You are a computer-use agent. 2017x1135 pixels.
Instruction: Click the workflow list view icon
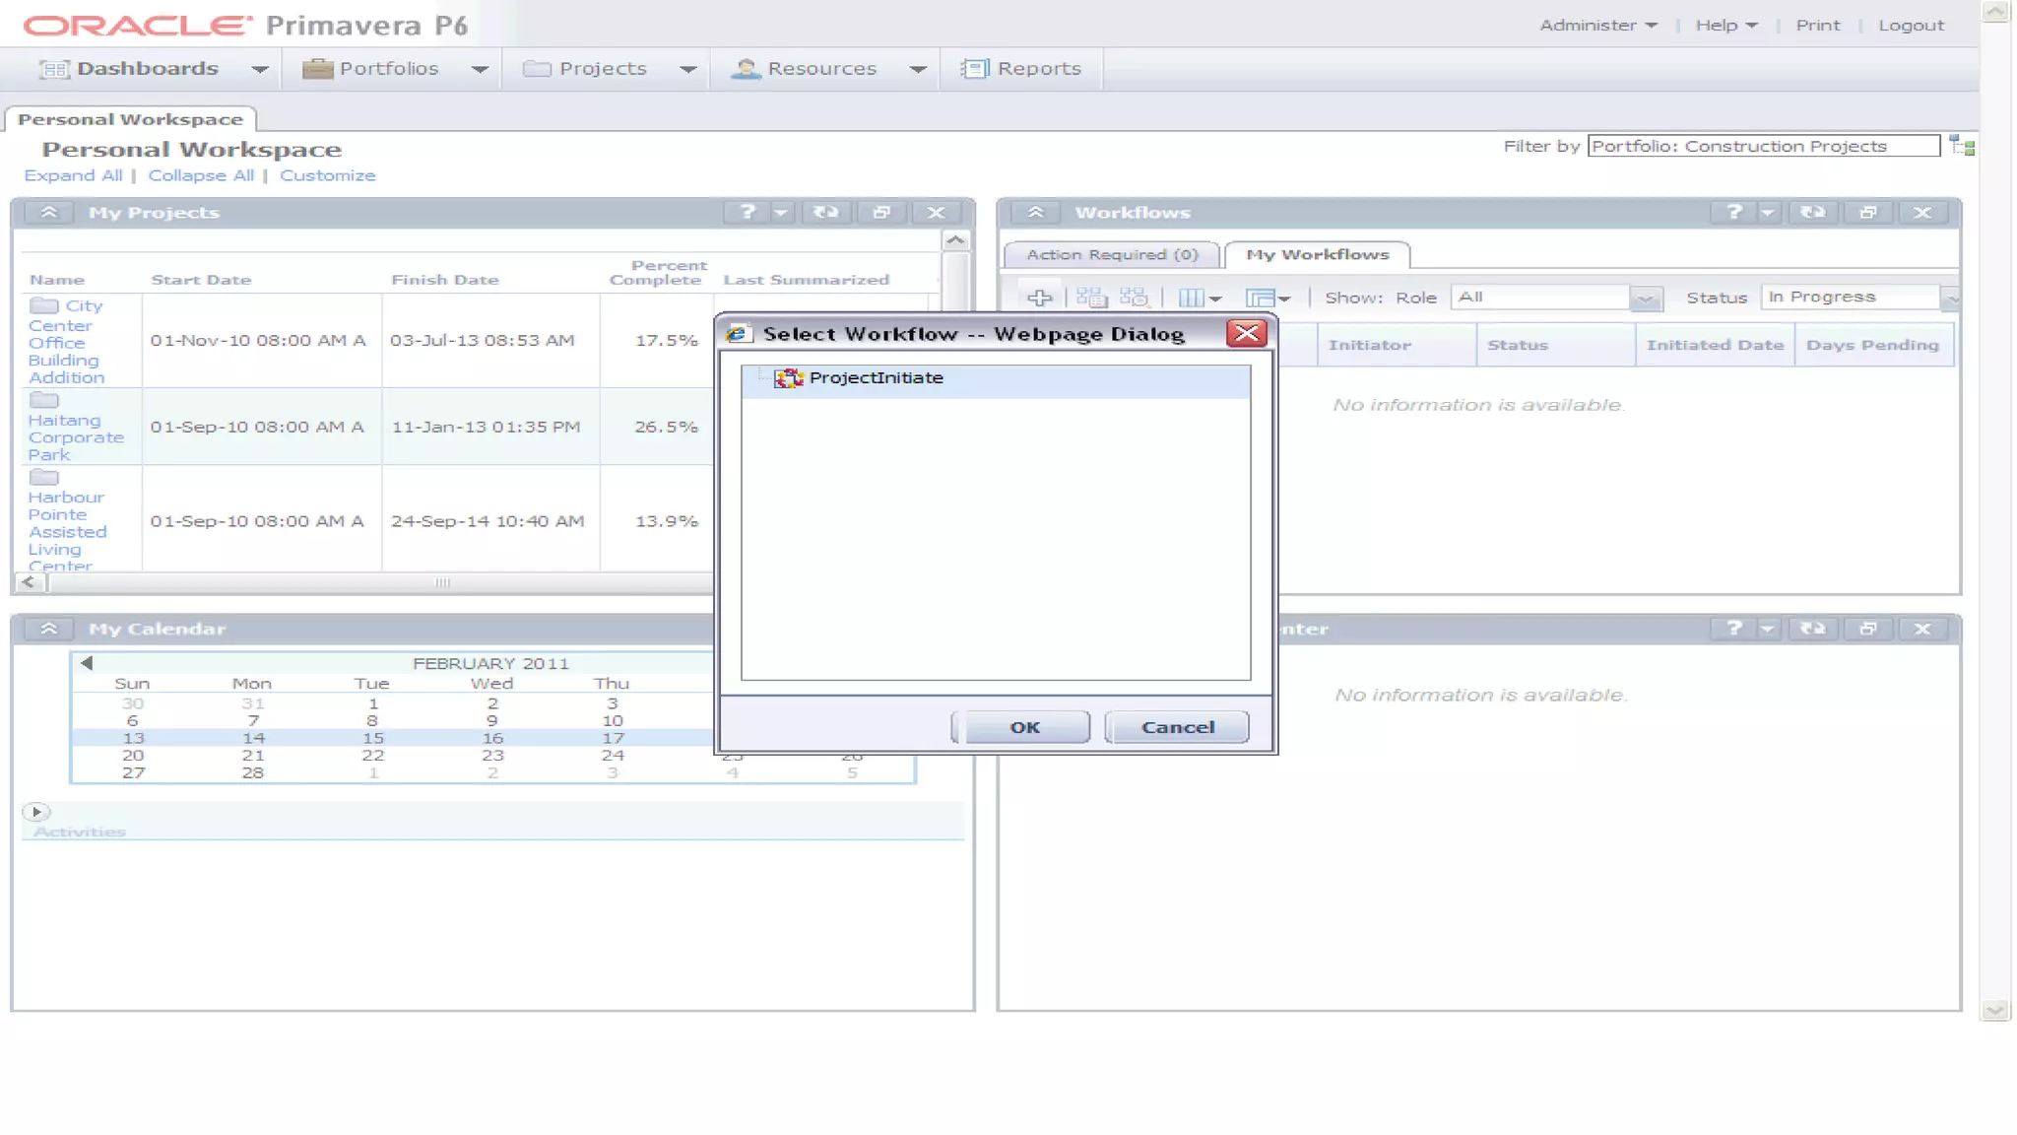1091,298
